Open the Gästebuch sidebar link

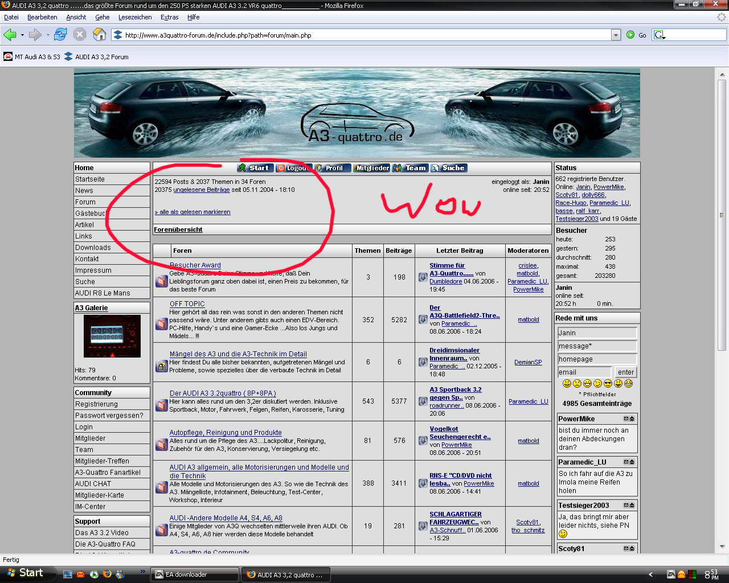(x=91, y=214)
